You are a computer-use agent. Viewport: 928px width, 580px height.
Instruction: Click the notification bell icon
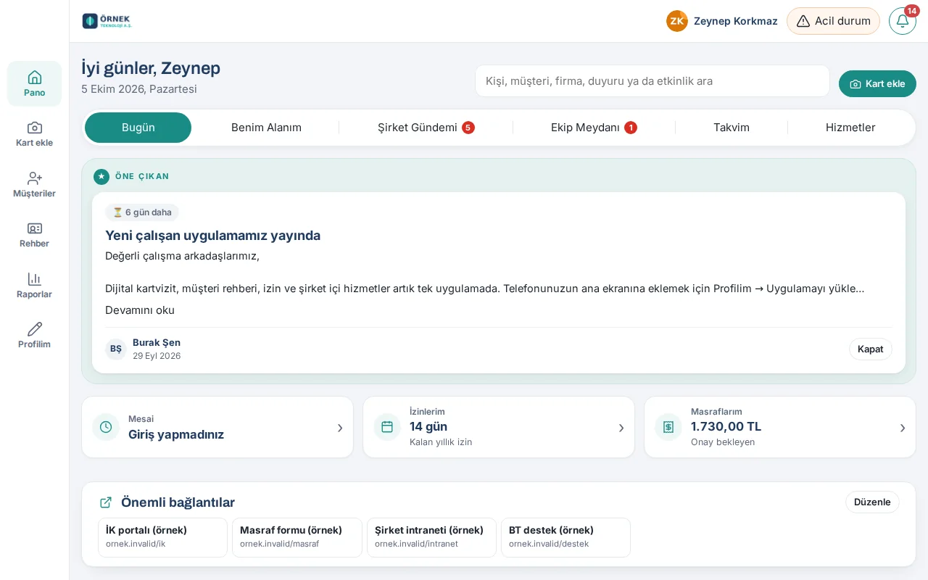coord(903,21)
